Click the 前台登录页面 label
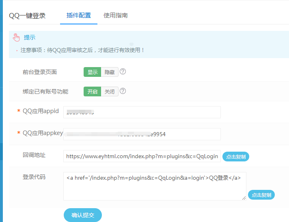This screenshot has height=222, width=289. (x=40, y=72)
